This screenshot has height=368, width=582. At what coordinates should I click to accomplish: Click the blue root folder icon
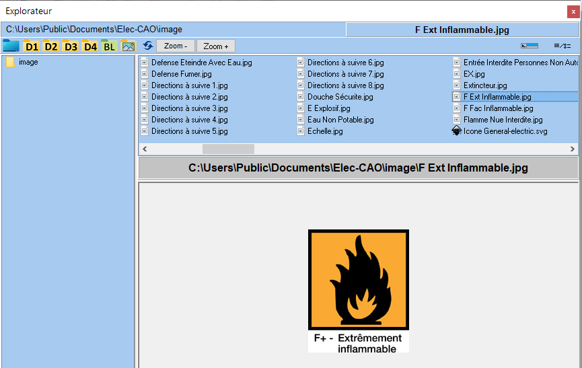pyautogui.click(x=11, y=46)
